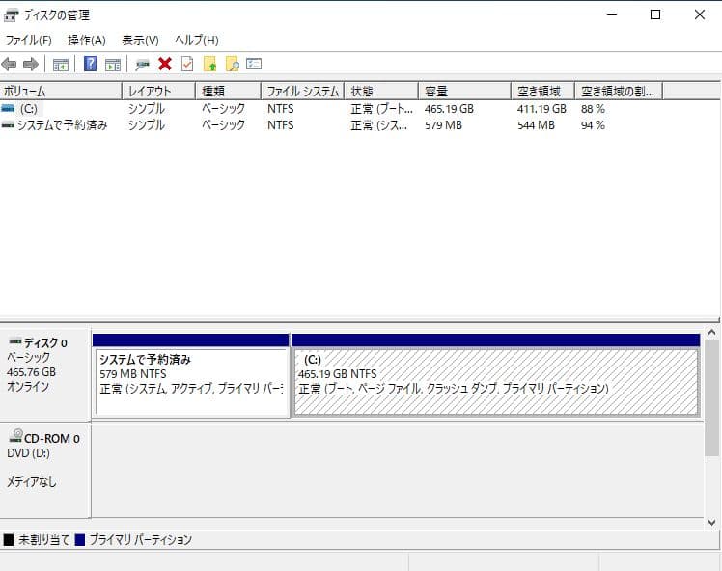The height and width of the screenshot is (571, 722).
Task: Sort by ファイル システム column header
Action: (302, 91)
